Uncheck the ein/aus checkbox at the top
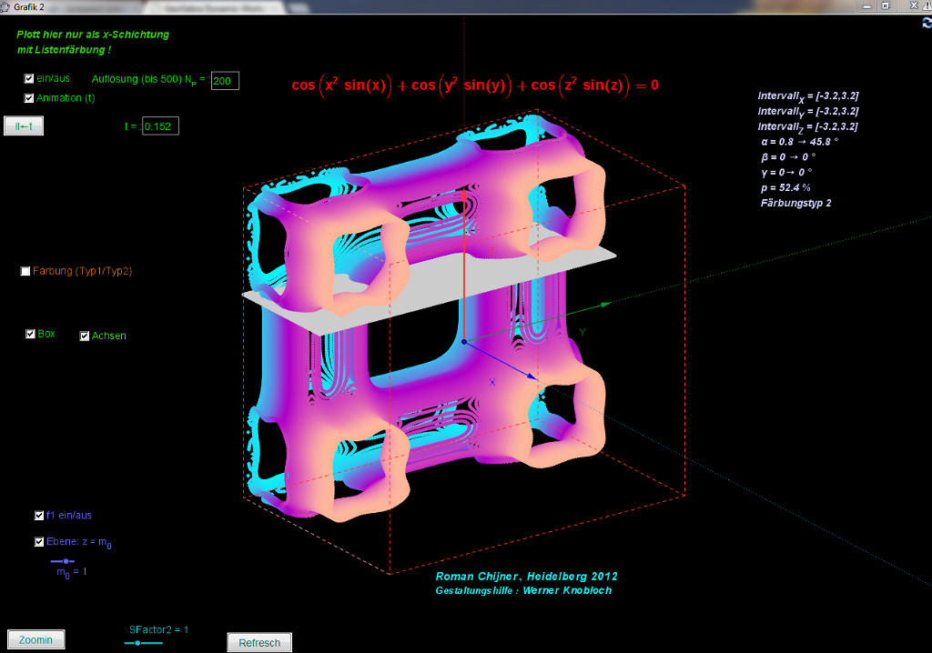Viewport: 932px width, 653px height. click(x=29, y=79)
